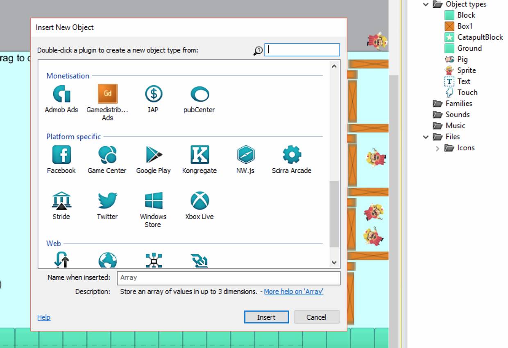The width and height of the screenshot is (508, 348).
Task: Select the Game Center plugin icon
Action: [x=107, y=155]
